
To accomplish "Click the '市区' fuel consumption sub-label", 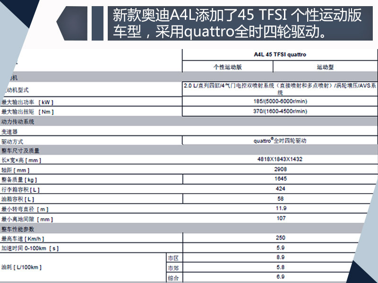I will pos(173,258).
